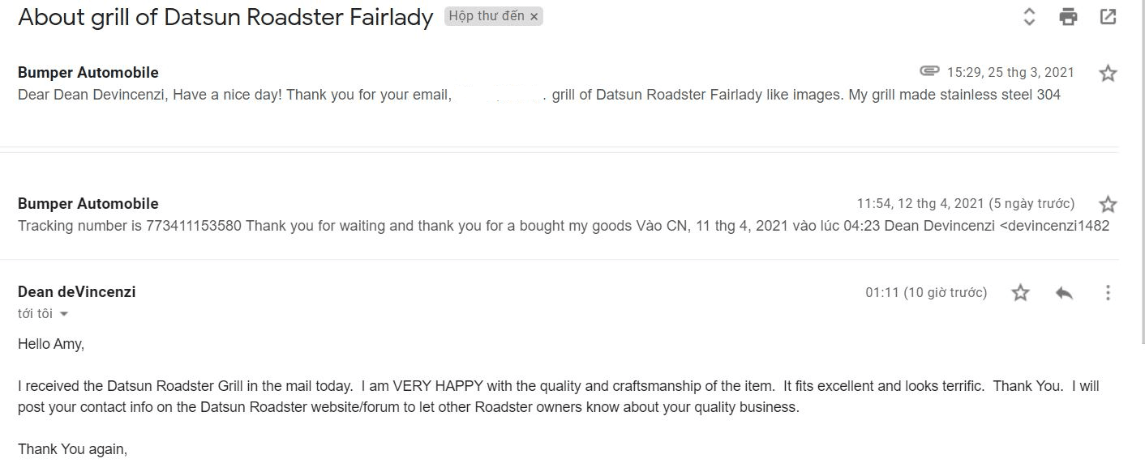Print the whole email conversation
The width and height of the screenshot is (1145, 467).
coord(1068,16)
